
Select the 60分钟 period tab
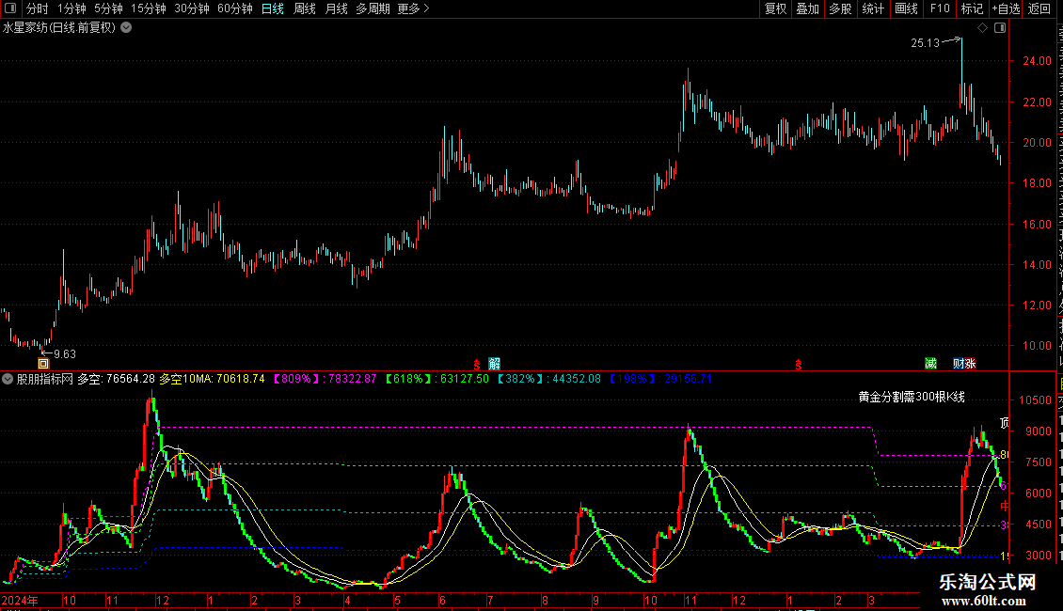pyautogui.click(x=235, y=8)
